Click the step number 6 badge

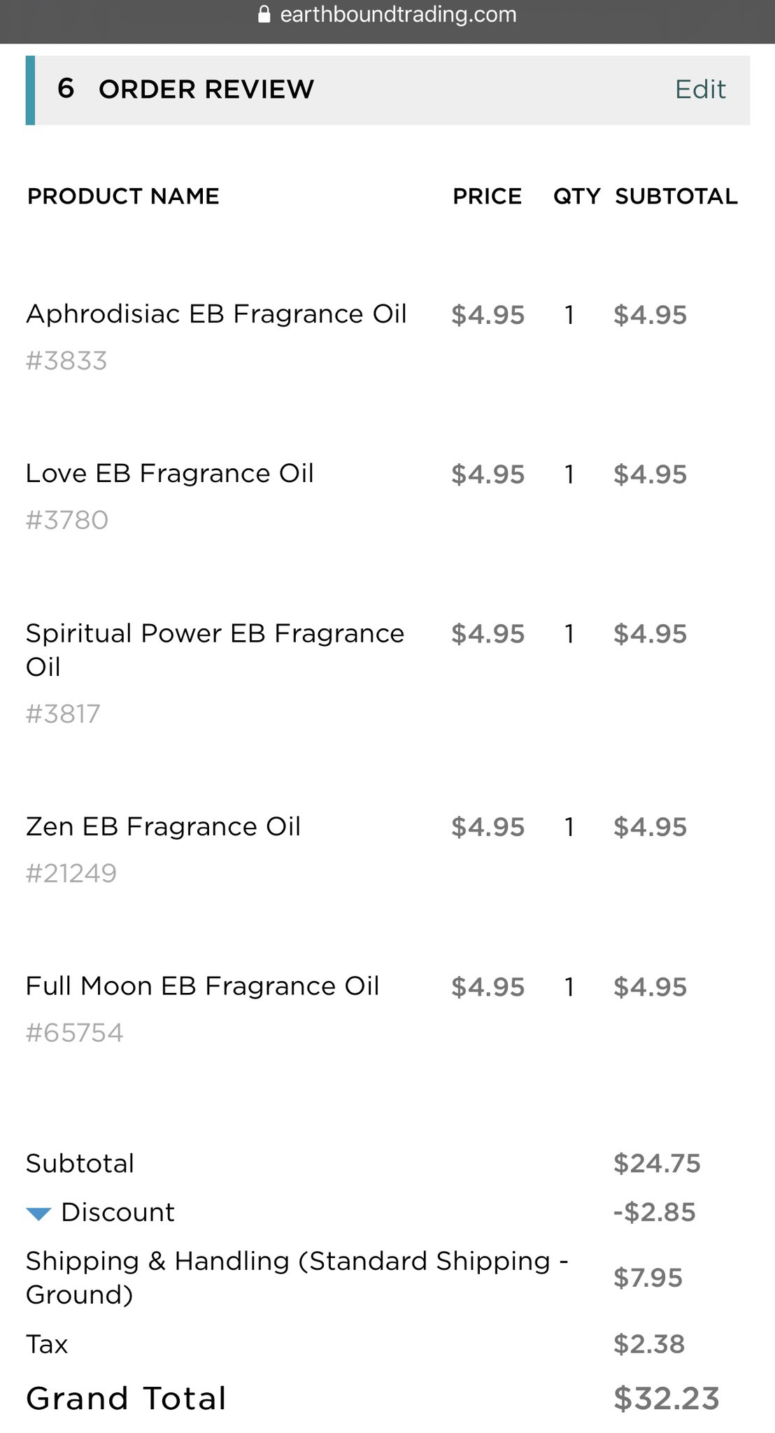pos(66,89)
